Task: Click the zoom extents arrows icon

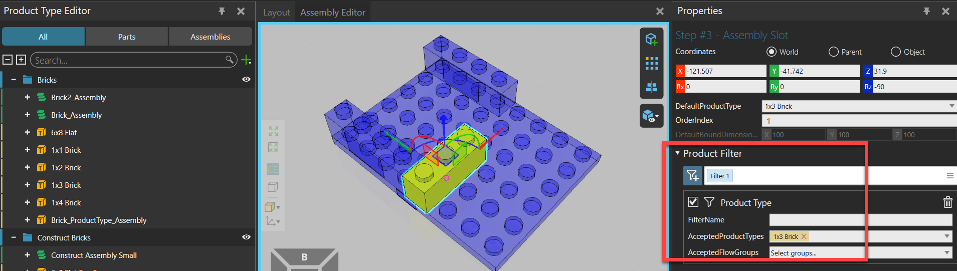Action: click(x=273, y=131)
